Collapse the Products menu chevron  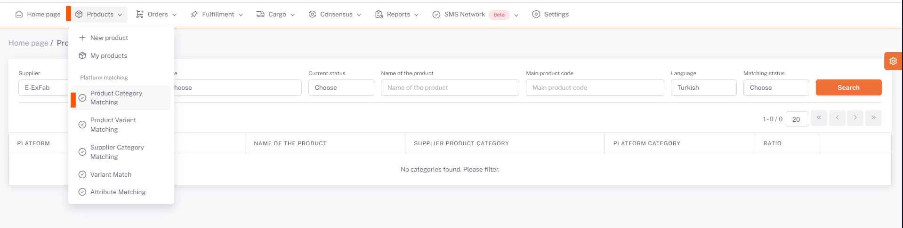[x=120, y=15]
